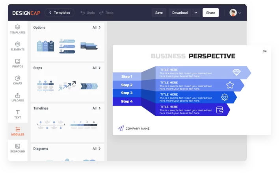The image size is (279, 173).
Task: Open the Templates sidebar panel
Action: click(17, 29)
